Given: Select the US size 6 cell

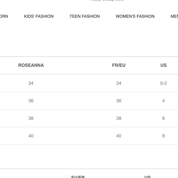Looking at the screenshot, I should [164, 118].
